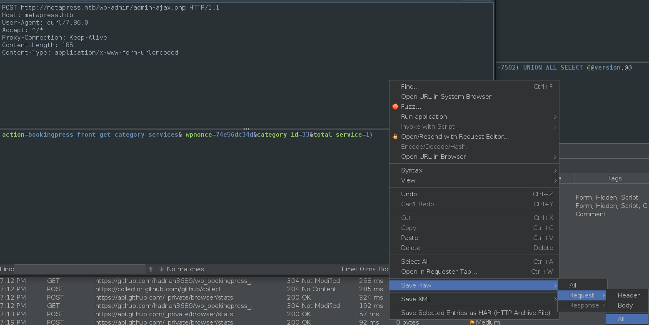Choose Find... from the context menu

tap(474, 87)
